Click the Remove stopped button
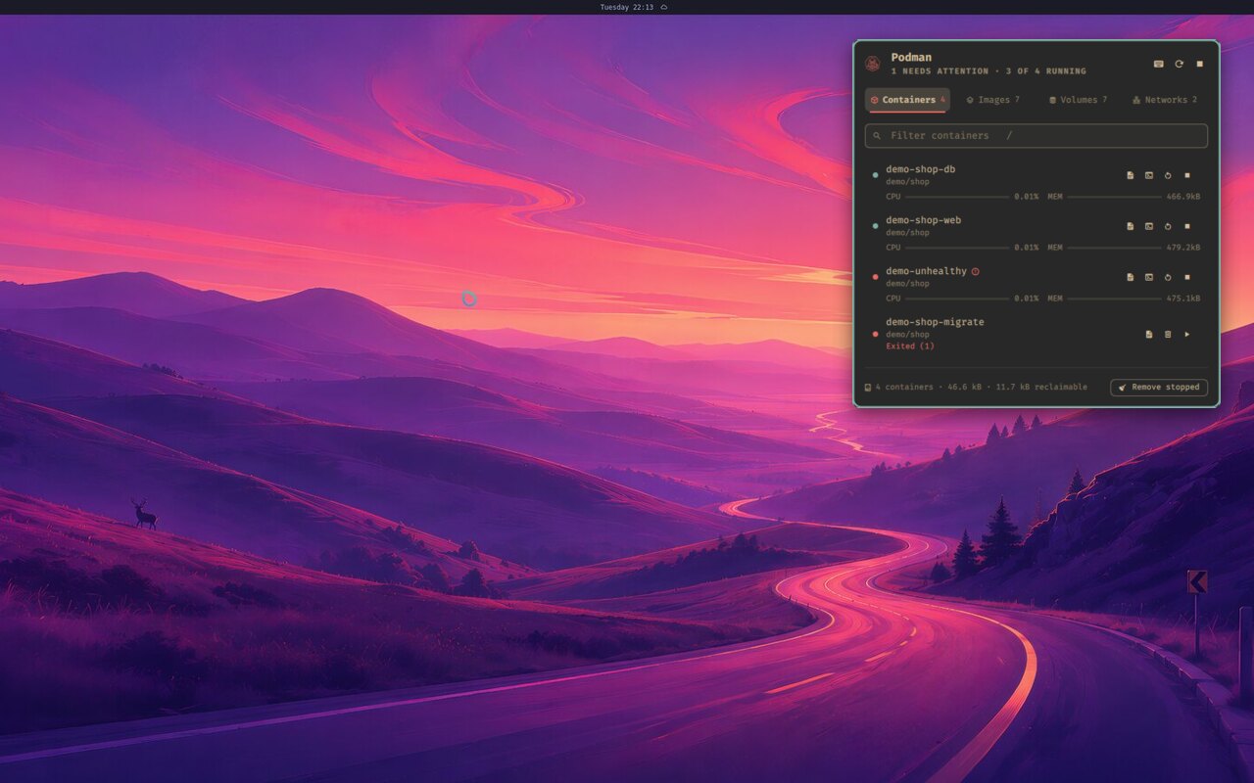1254x783 pixels. 1159,387
